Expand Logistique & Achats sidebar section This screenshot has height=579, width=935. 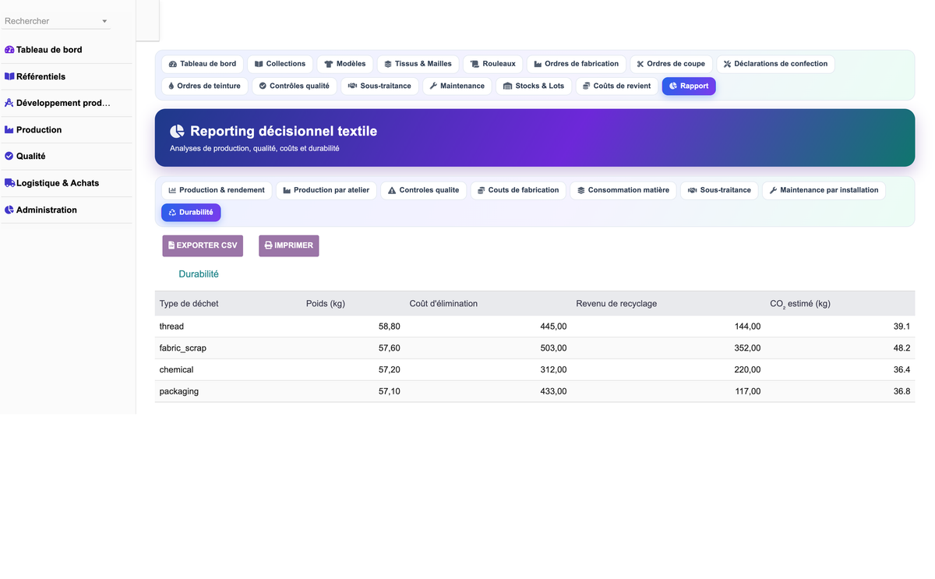(66, 183)
